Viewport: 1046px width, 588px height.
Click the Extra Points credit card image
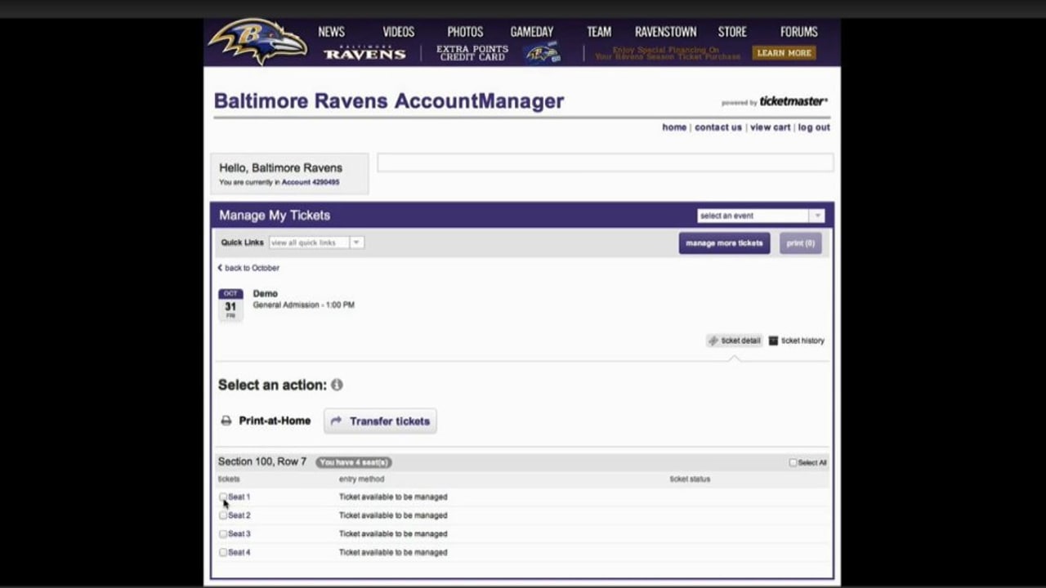tap(543, 53)
